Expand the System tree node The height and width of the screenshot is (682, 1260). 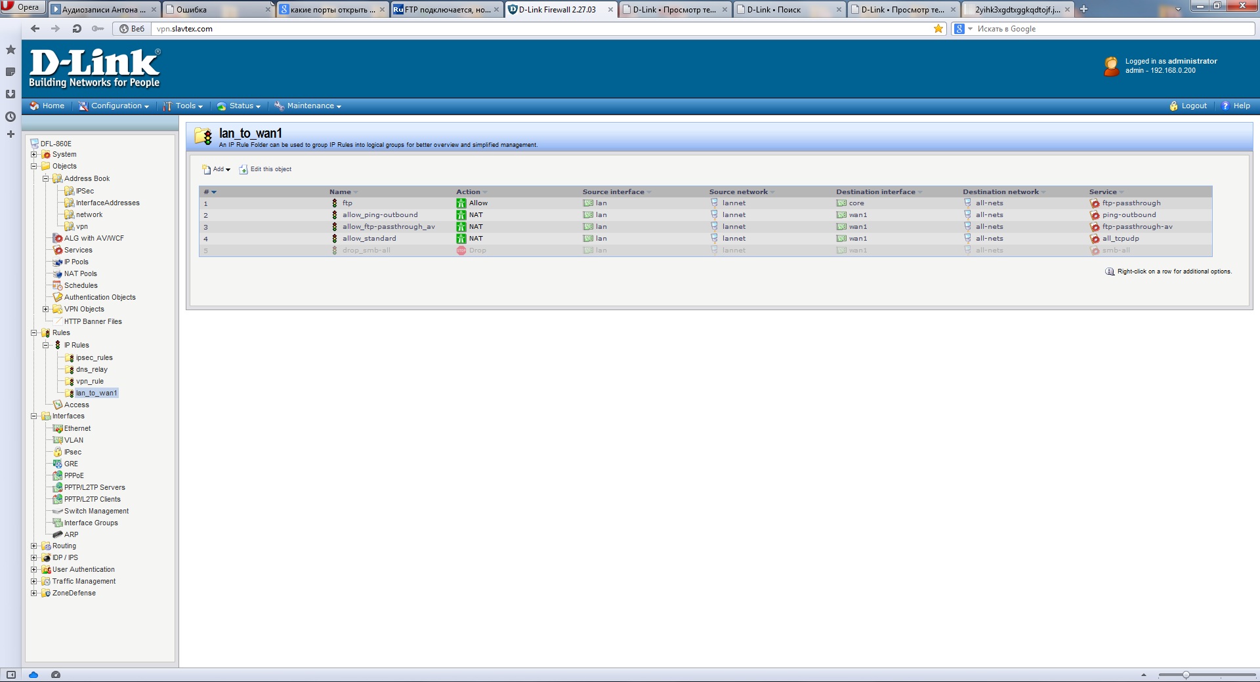(34, 155)
